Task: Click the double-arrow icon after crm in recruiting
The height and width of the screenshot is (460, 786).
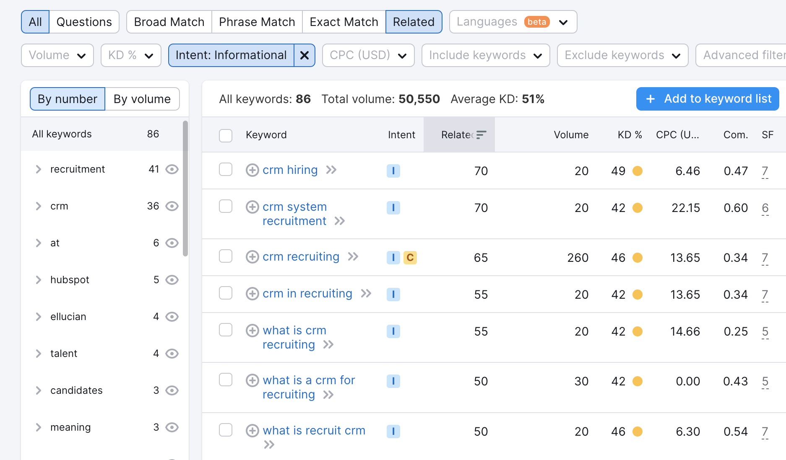Action: coord(366,293)
